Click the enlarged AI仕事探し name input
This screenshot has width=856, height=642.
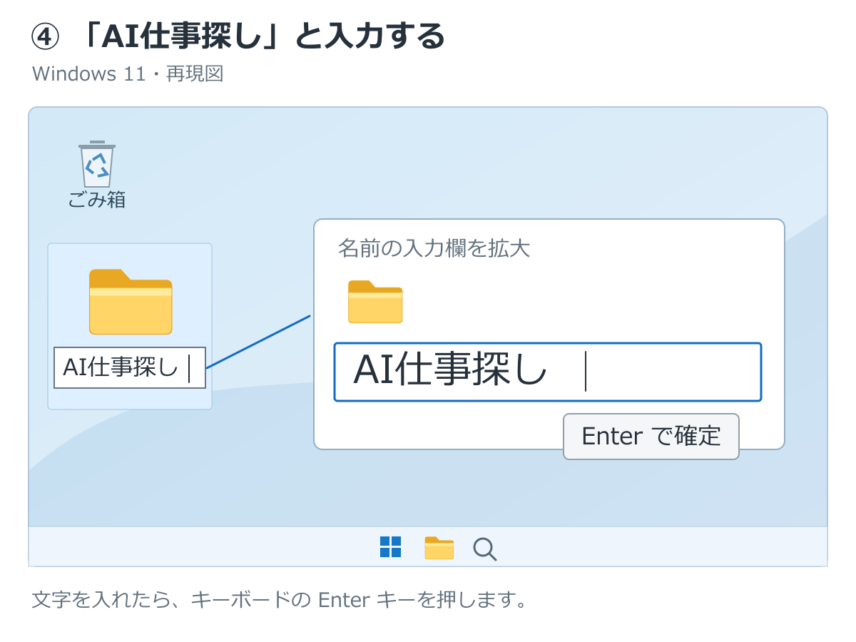(x=548, y=372)
